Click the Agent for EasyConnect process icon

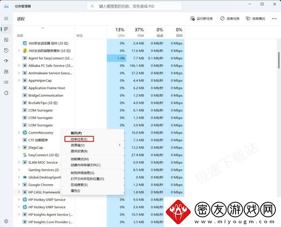click(25, 58)
